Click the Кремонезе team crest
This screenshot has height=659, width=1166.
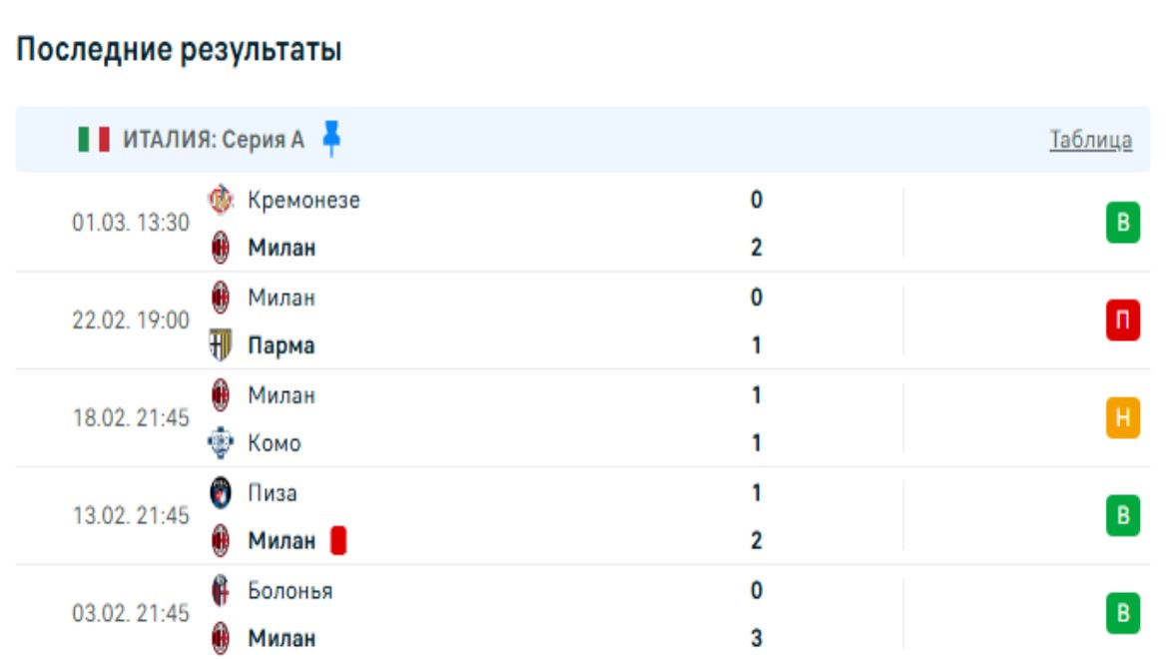pyautogui.click(x=221, y=200)
